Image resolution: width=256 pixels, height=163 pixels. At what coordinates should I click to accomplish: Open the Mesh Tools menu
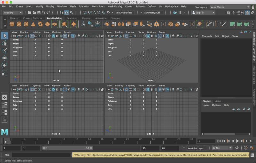coord(98,6)
